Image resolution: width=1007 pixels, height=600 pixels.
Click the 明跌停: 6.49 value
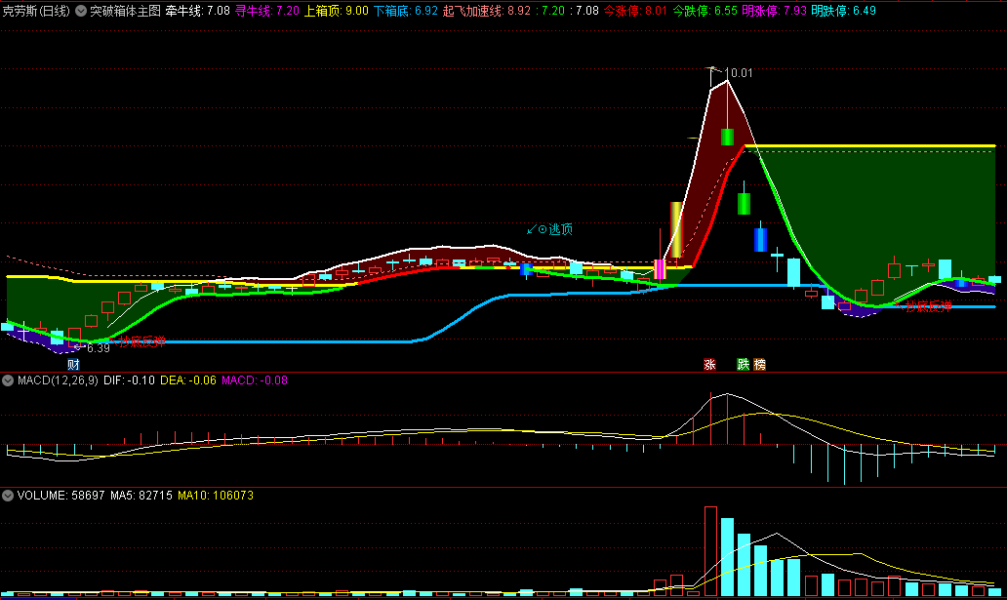[x=843, y=11]
